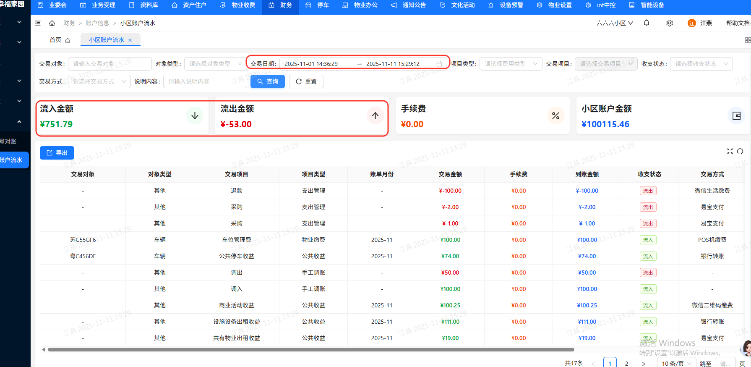Open the 交易方式 dropdown

[99, 81]
